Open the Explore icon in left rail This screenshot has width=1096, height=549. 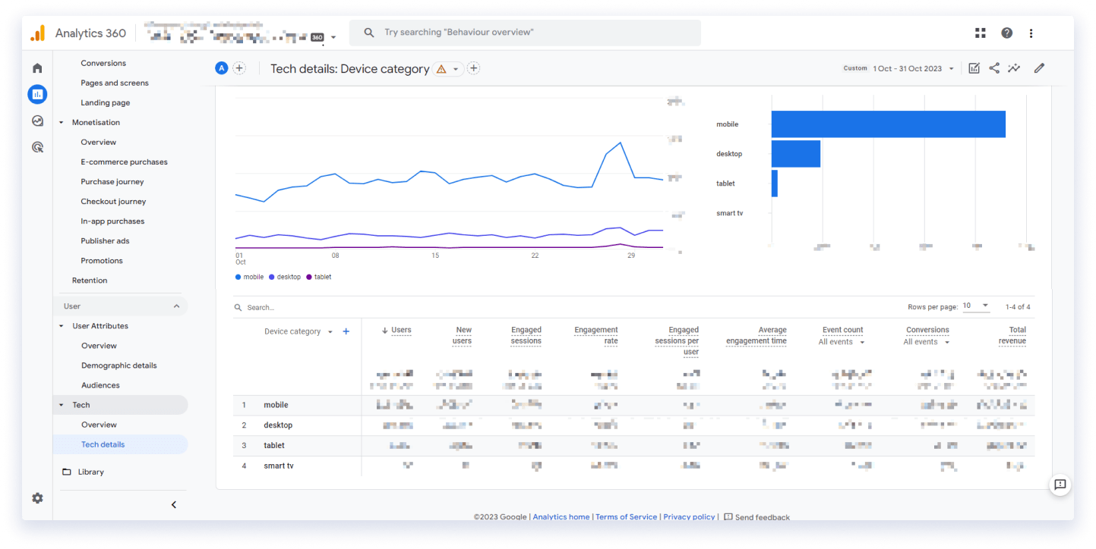[x=37, y=121]
